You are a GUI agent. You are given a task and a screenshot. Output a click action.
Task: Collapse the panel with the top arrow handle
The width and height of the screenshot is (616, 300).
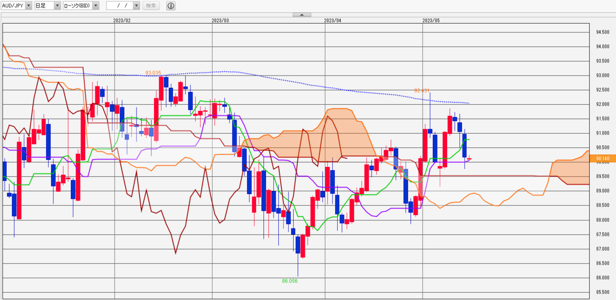302,15
